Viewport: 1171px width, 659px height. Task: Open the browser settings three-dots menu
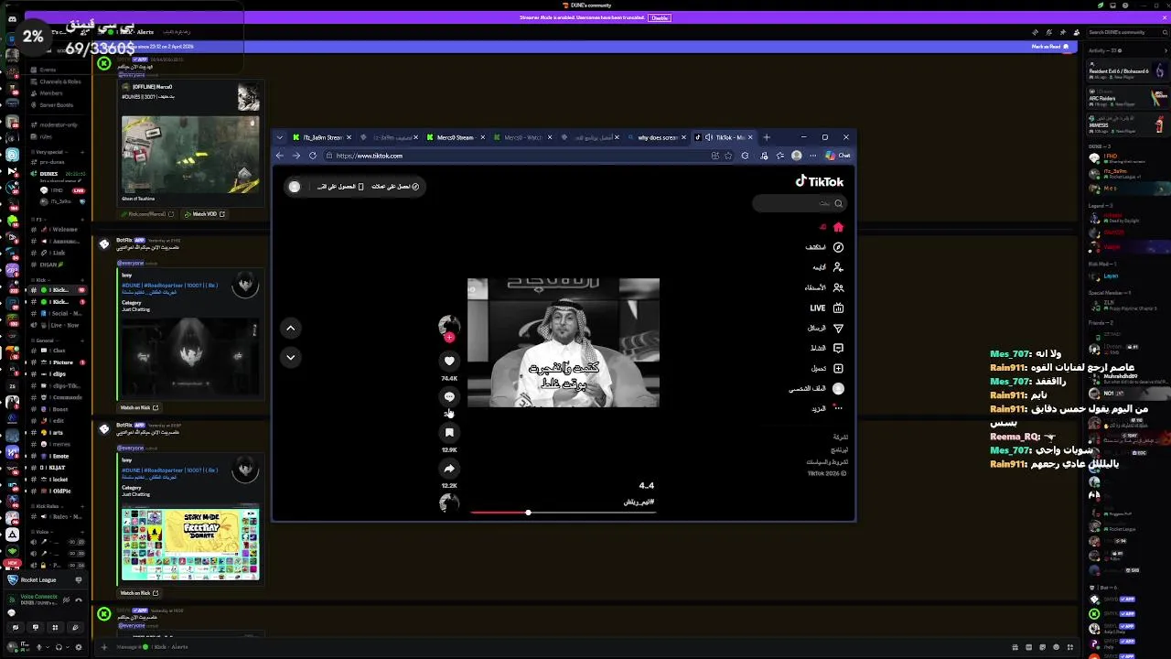pyautogui.click(x=812, y=156)
